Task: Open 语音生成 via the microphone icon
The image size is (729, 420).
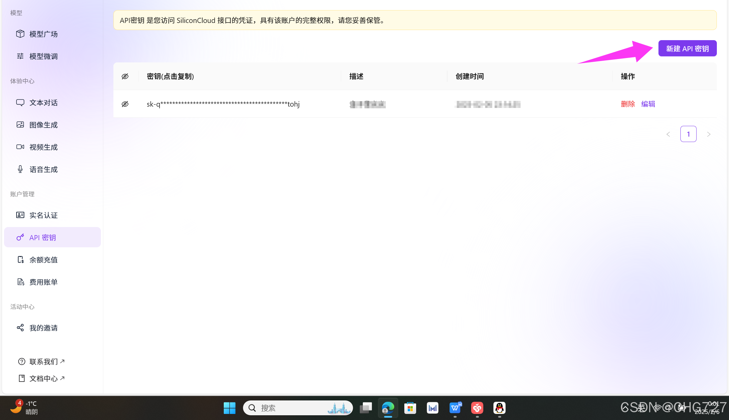Action: pos(20,169)
